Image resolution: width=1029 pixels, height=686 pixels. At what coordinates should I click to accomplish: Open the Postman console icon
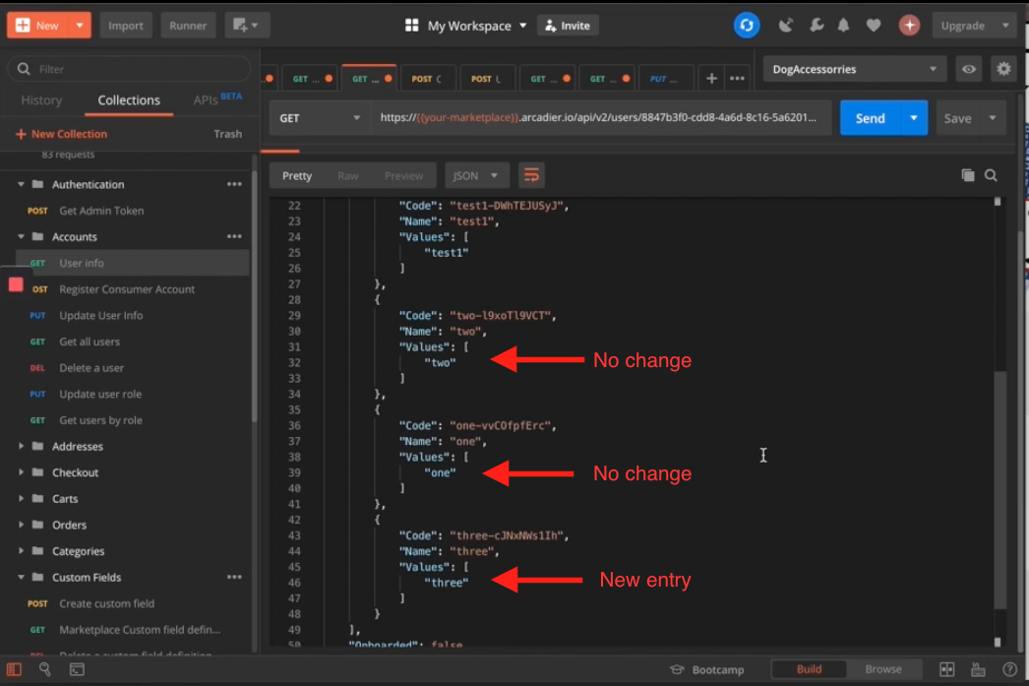point(77,669)
